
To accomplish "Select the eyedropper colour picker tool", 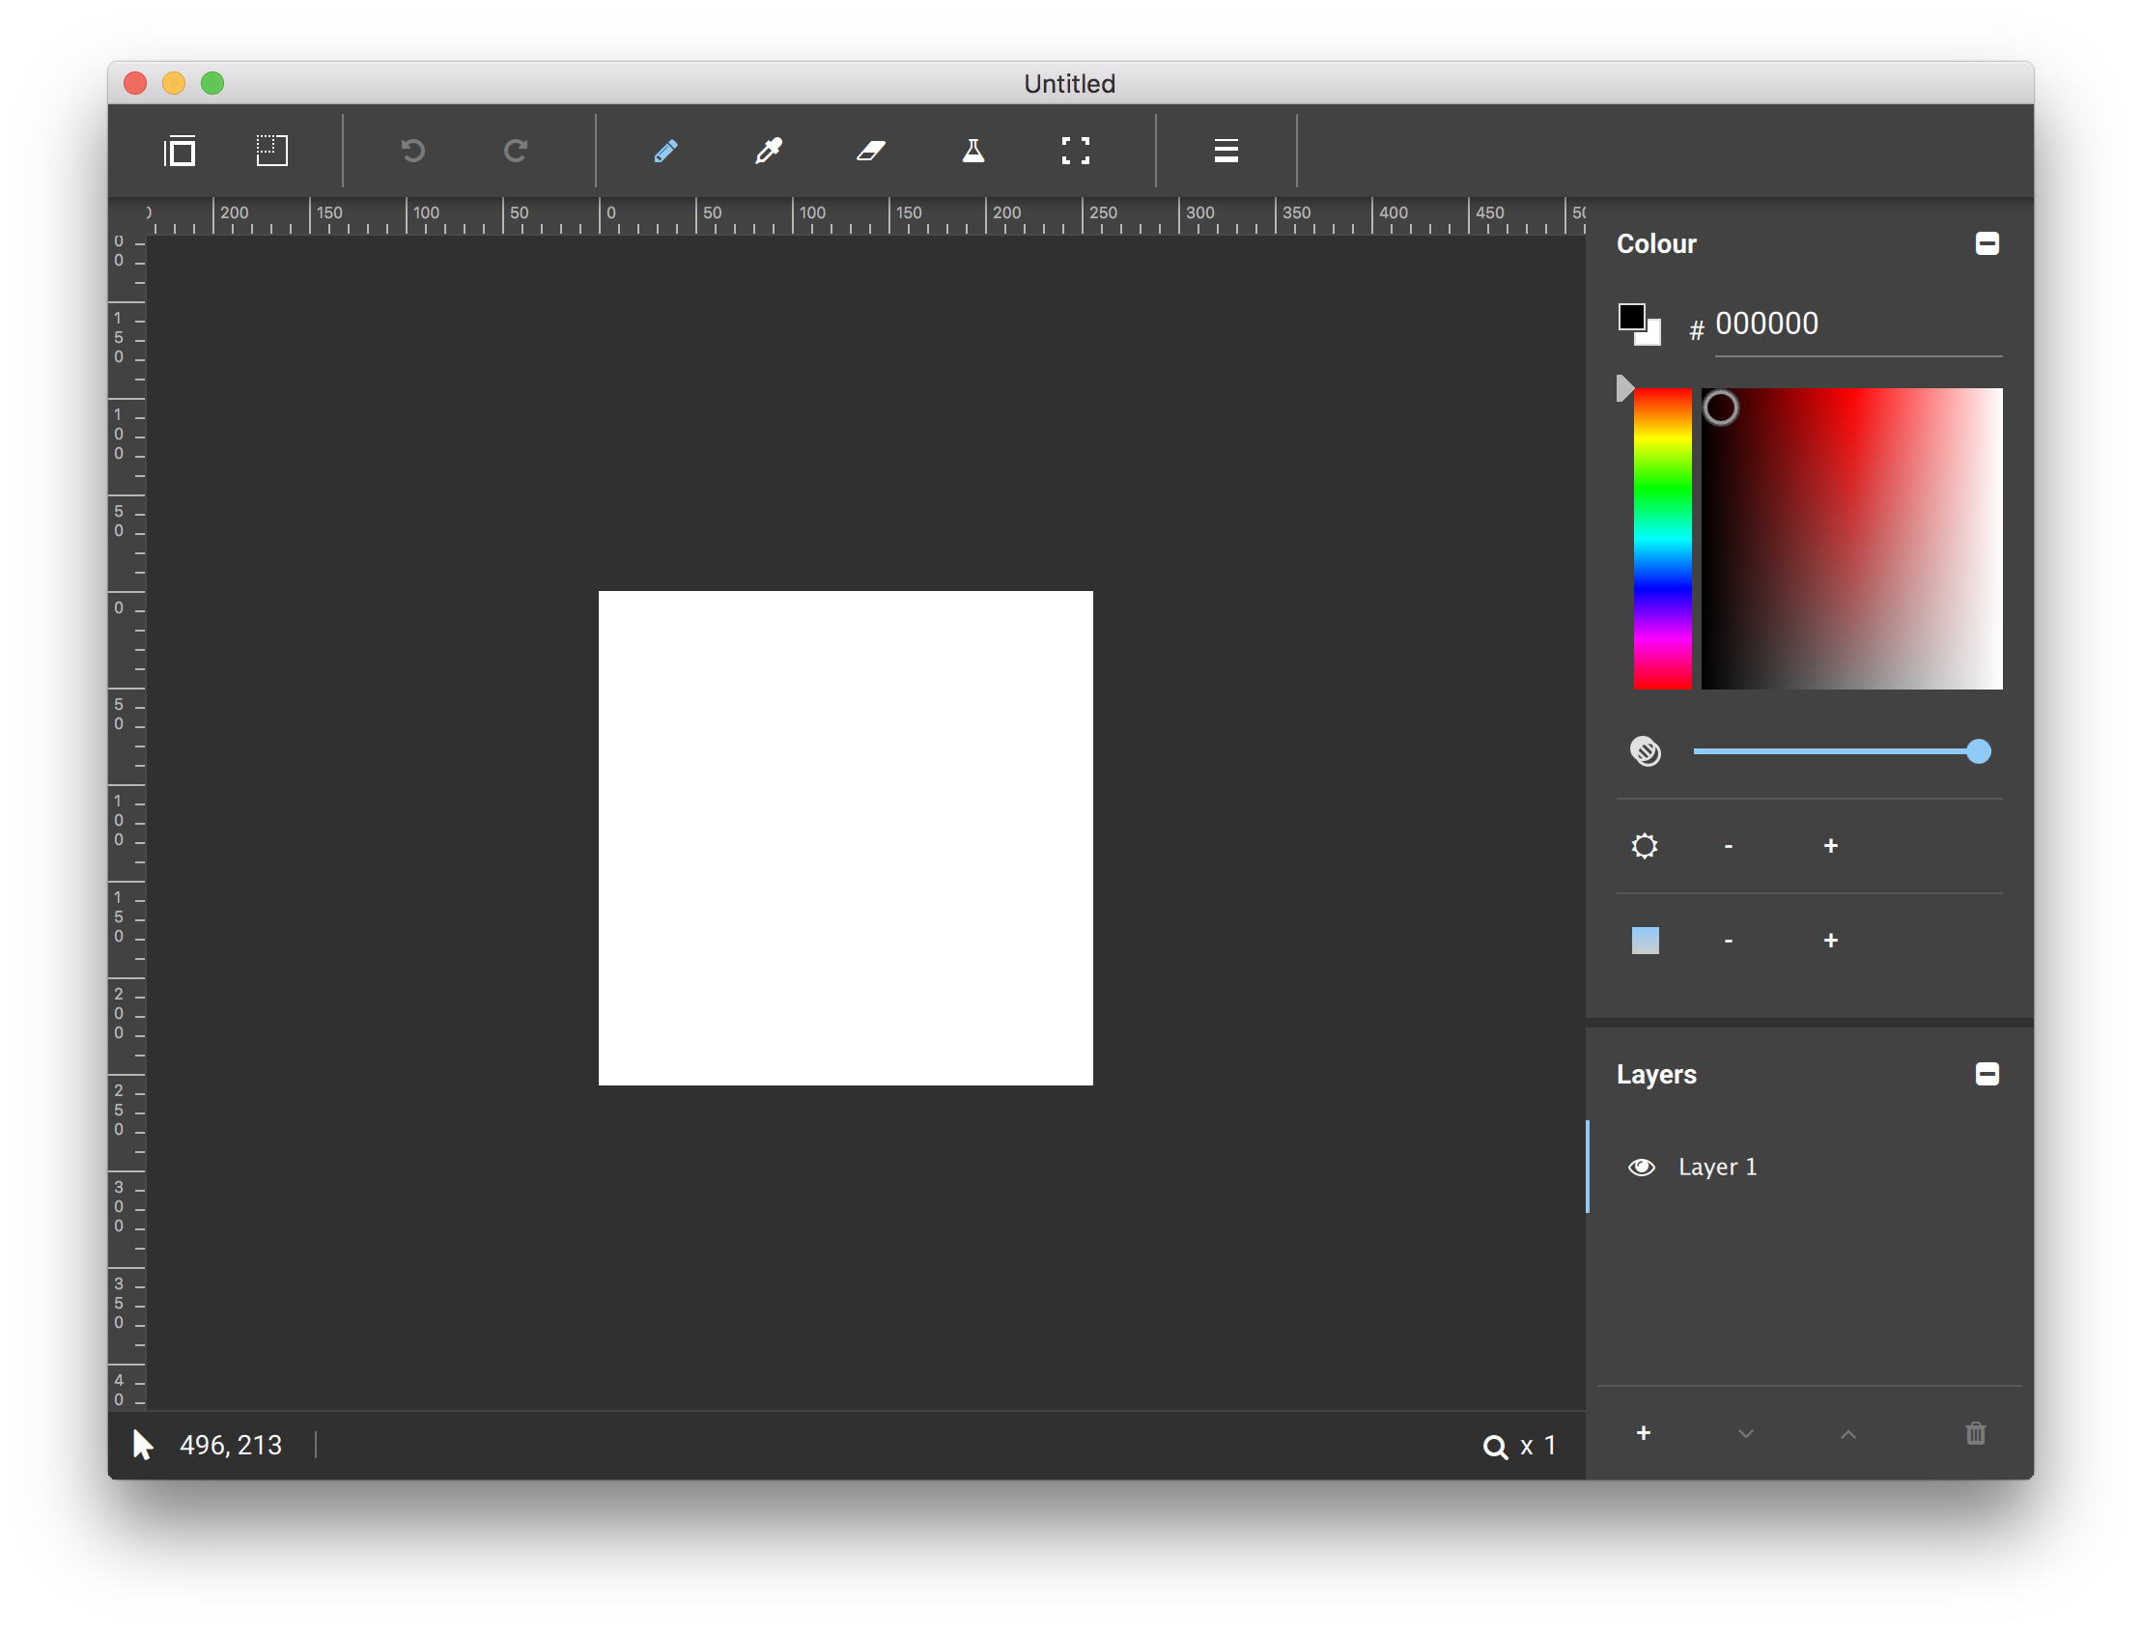I will [x=769, y=151].
